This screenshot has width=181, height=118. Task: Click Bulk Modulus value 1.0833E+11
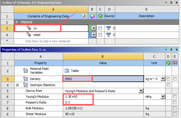tap(103, 108)
